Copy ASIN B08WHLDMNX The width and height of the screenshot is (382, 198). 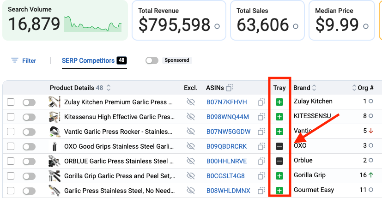coord(261,191)
